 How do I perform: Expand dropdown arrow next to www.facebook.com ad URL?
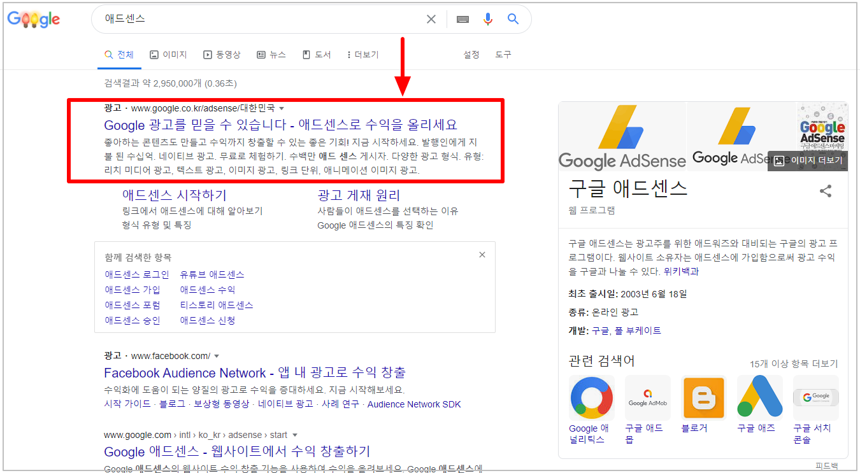coord(217,356)
